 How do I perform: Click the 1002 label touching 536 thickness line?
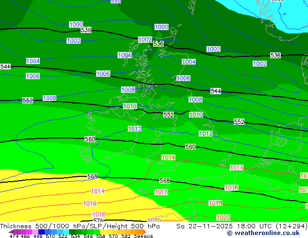click(145, 39)
